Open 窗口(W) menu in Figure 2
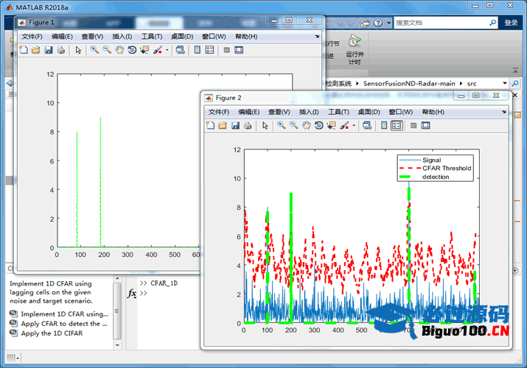The width and height of the screenshot is (527, 368). tap(401, 112)
